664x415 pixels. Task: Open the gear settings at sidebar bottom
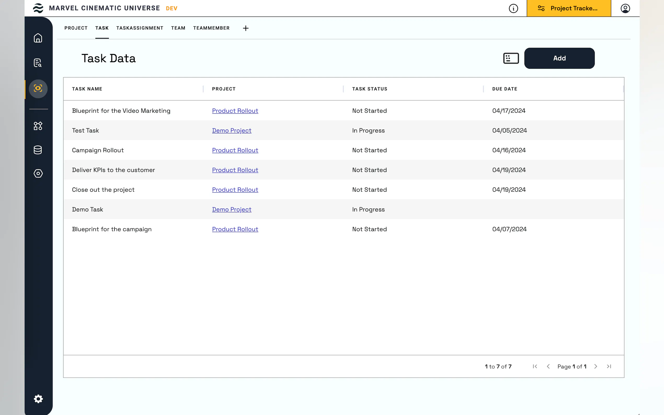[38, 399]
